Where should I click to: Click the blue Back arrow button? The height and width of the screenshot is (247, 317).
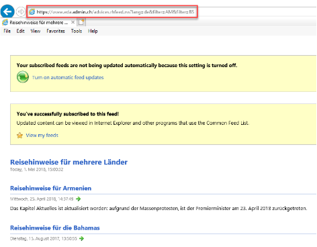click(x=7, y=11)
